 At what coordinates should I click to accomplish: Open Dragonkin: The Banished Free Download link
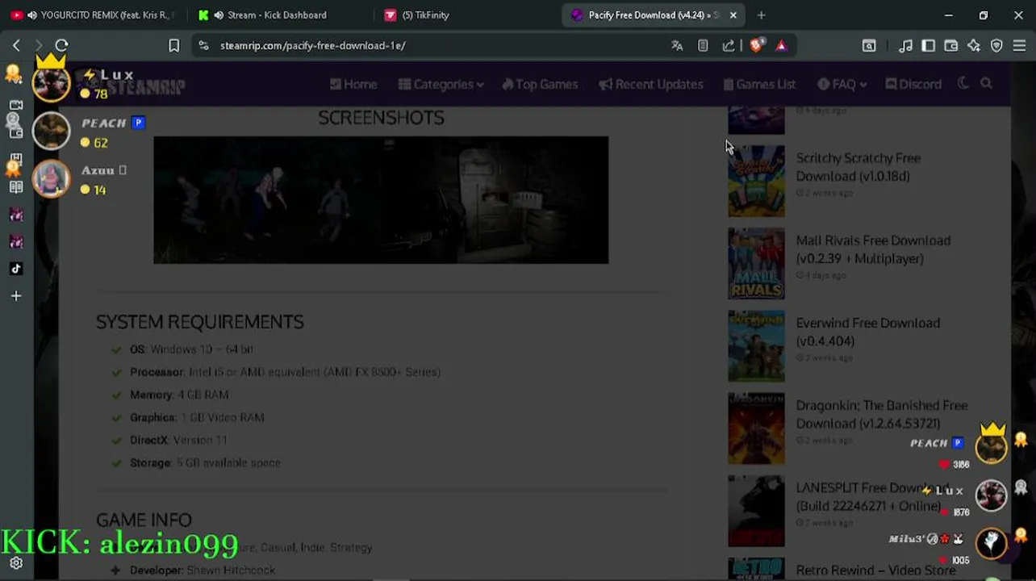[x=882, y=414]
